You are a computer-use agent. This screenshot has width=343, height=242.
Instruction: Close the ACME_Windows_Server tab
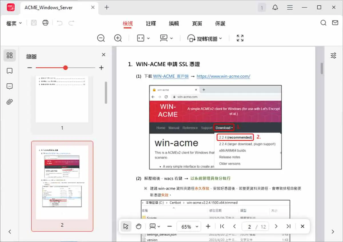pyautogui.click(x=93, y=7)
